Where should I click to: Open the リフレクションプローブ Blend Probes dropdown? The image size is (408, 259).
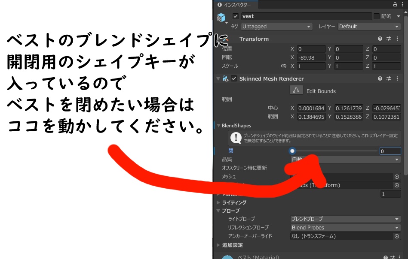coord(345,228)
